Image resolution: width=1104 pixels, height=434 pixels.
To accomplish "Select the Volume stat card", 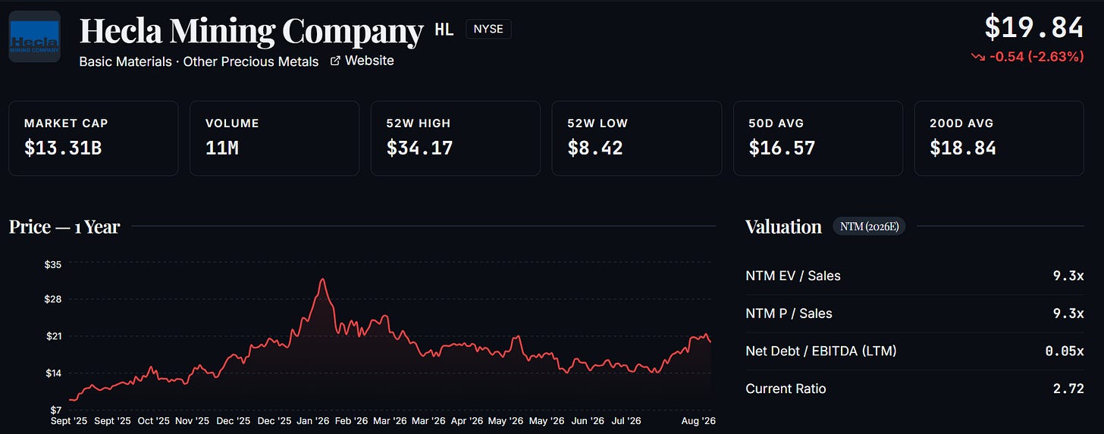I will (x=274, y=139).
